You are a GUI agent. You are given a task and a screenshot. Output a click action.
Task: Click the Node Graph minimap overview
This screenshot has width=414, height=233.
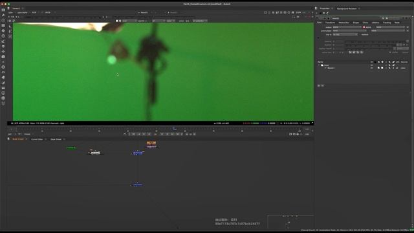point(290,222)
